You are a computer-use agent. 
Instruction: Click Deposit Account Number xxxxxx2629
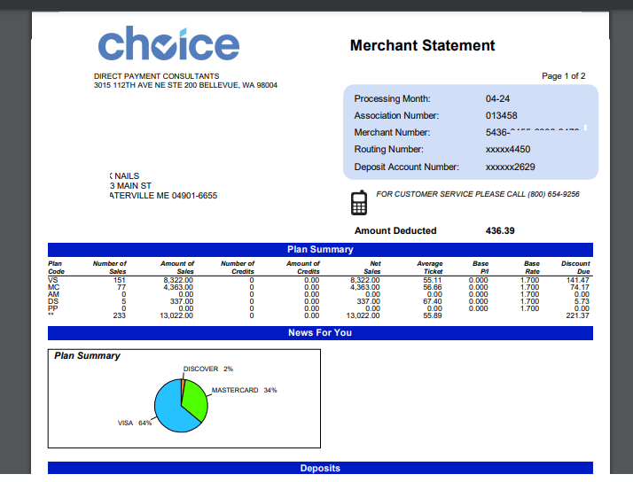tap(510, 167)
